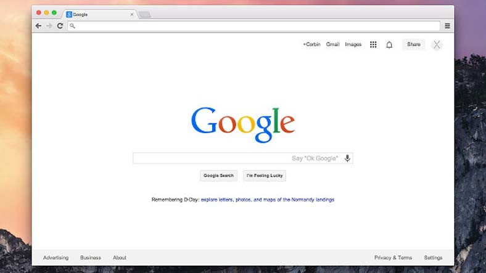Open the account profile avatar
This screenshot has width=486, height=273.
pyautogui.click(x=437, y=45)
